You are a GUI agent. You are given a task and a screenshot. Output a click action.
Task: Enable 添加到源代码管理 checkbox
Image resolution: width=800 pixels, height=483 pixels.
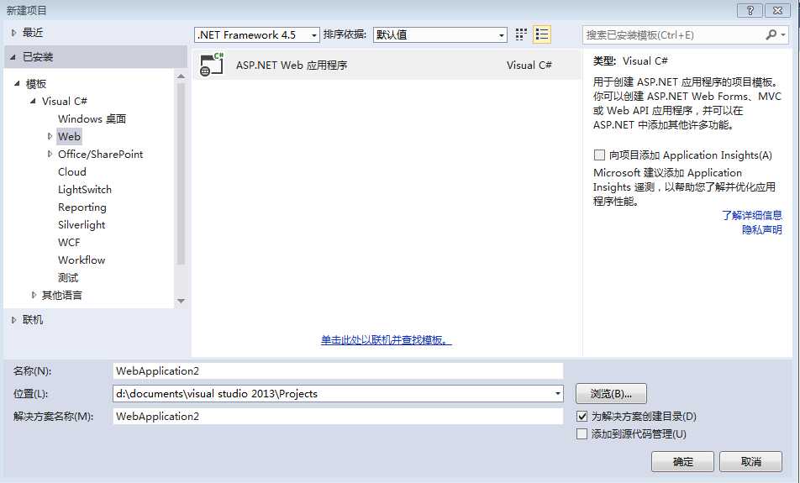(x=582, y=434)
